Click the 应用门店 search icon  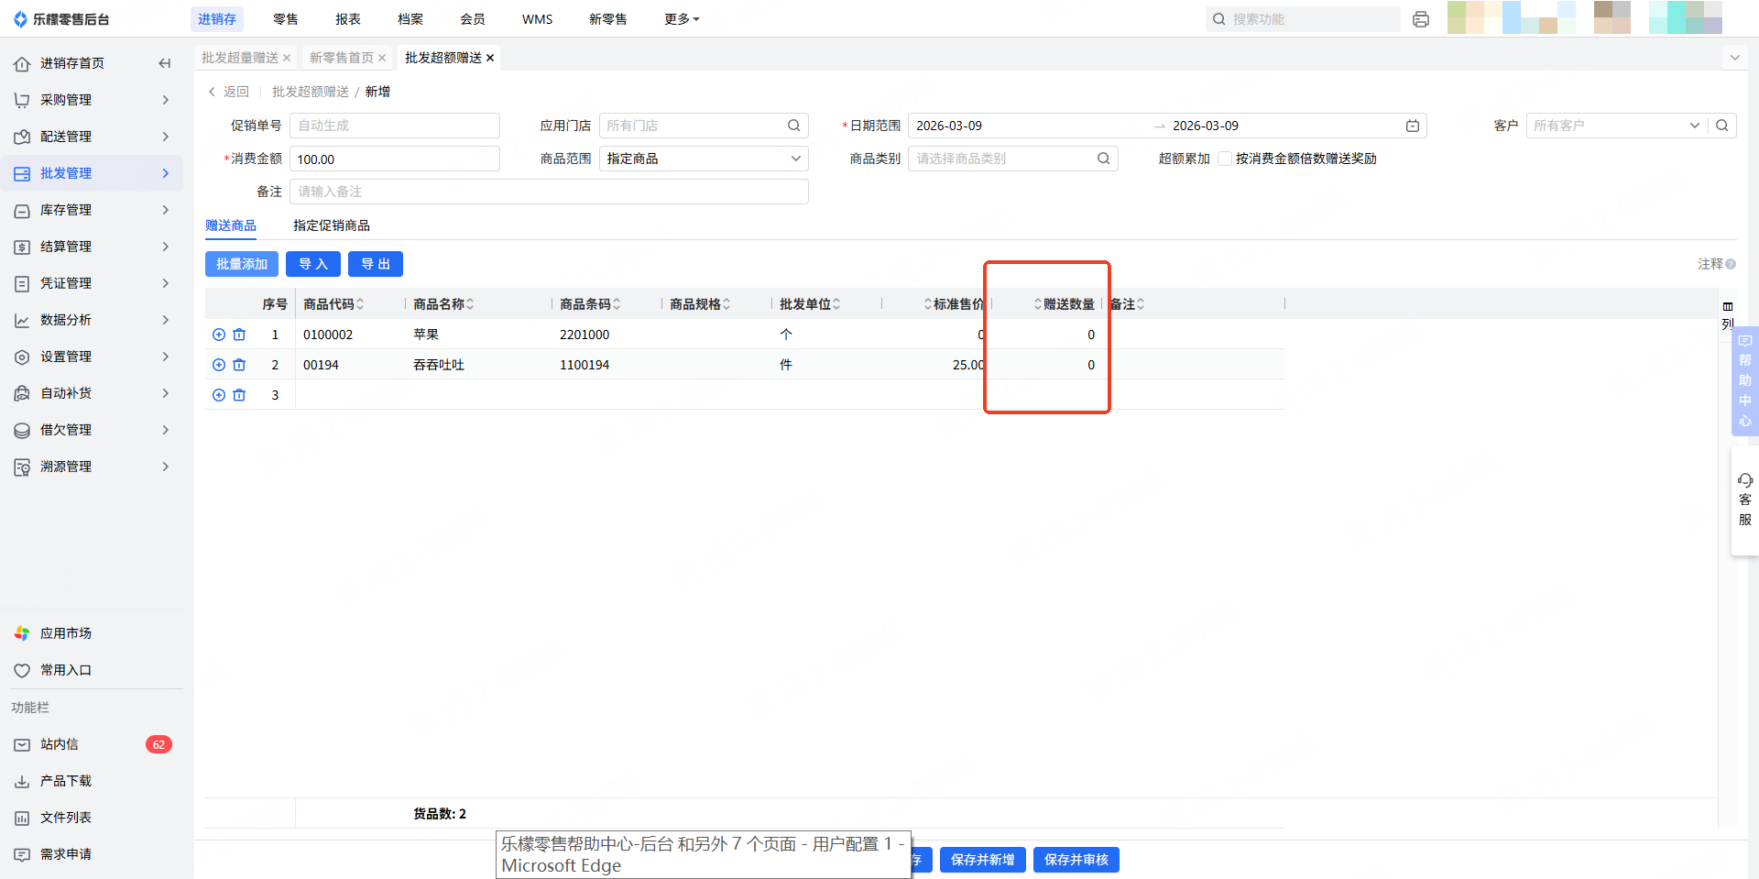(x=794, y=126)
